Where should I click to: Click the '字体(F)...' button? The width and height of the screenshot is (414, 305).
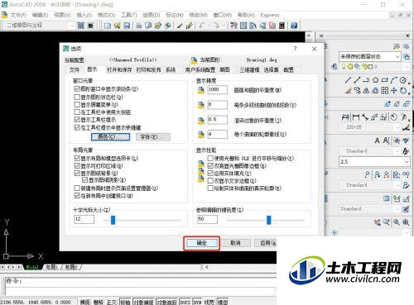click(x=153, y=137)
